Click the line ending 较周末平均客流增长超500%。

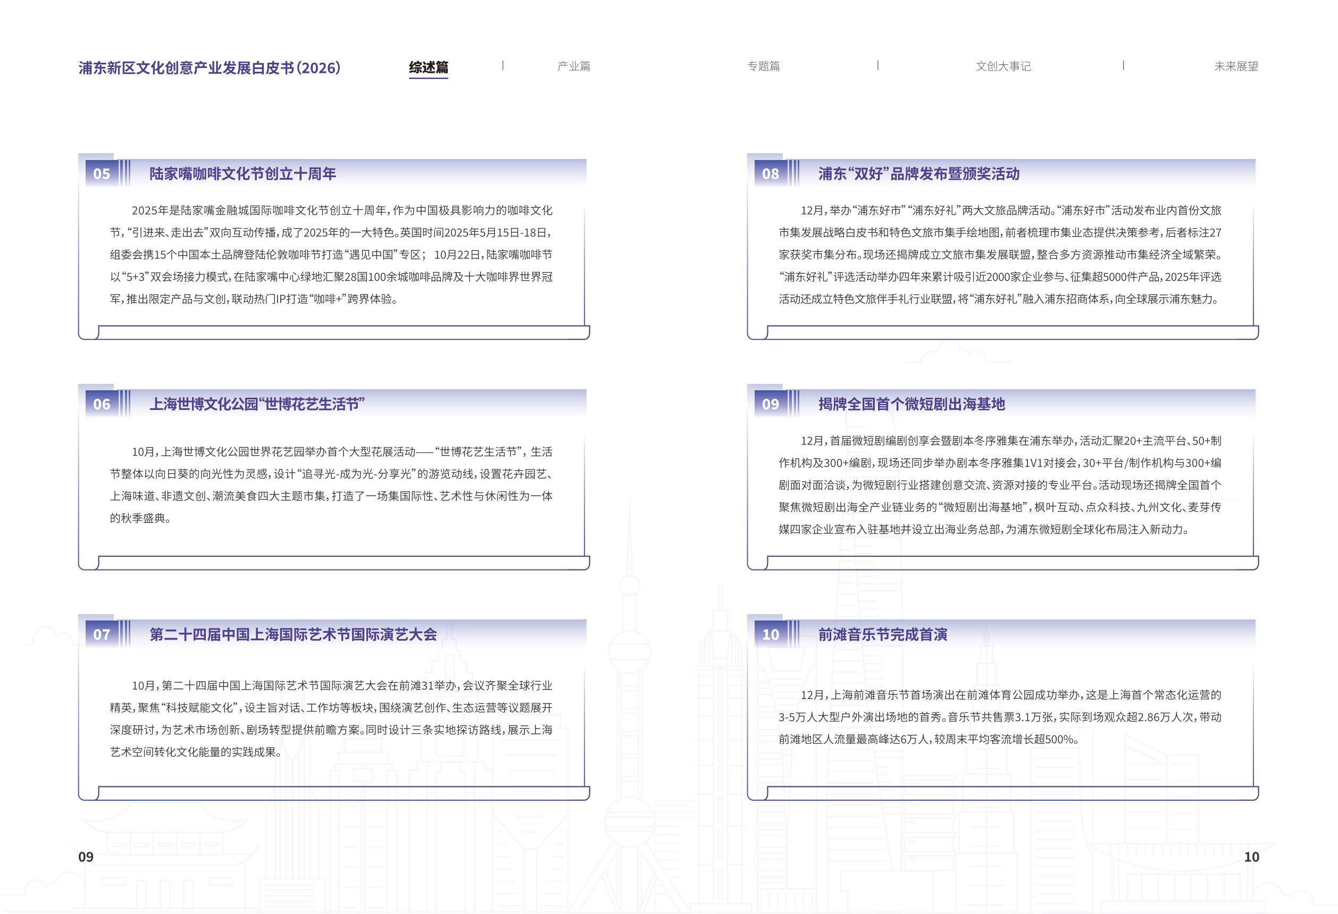pyautogui.click(x=929, y=739)
